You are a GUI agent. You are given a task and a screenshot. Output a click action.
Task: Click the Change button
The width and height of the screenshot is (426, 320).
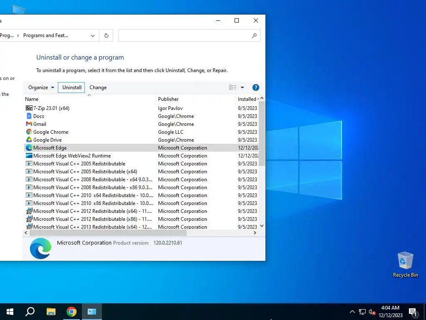click(x=98, y=87)
